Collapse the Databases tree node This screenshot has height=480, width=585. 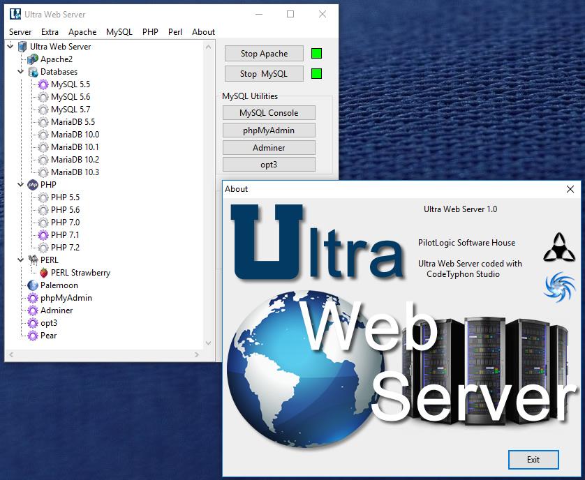tap(20, 71)
